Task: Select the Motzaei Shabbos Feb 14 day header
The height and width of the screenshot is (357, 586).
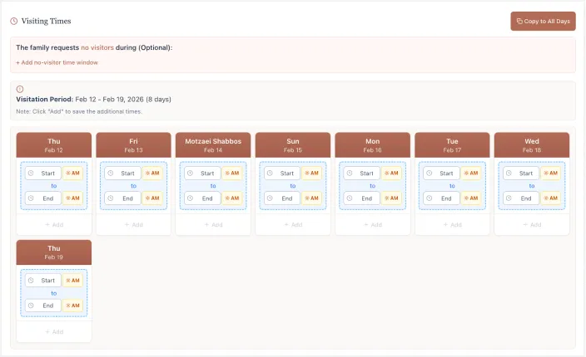Action: [x=213, y=144]
